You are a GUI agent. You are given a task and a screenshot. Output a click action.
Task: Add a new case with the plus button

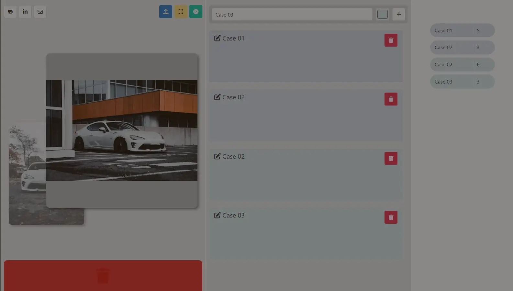(x=399, y=14)
